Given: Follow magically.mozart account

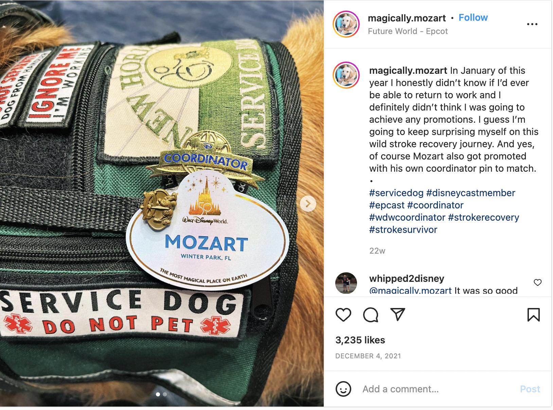Looking at the screenshot, I should 473,17.
